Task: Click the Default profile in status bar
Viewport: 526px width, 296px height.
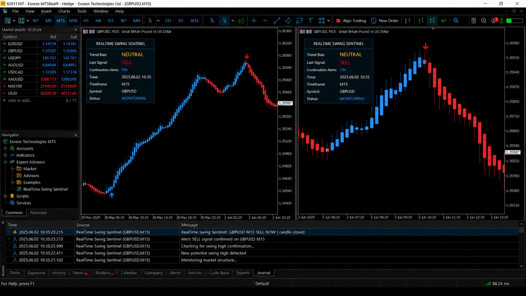Action: click(262, 283)
